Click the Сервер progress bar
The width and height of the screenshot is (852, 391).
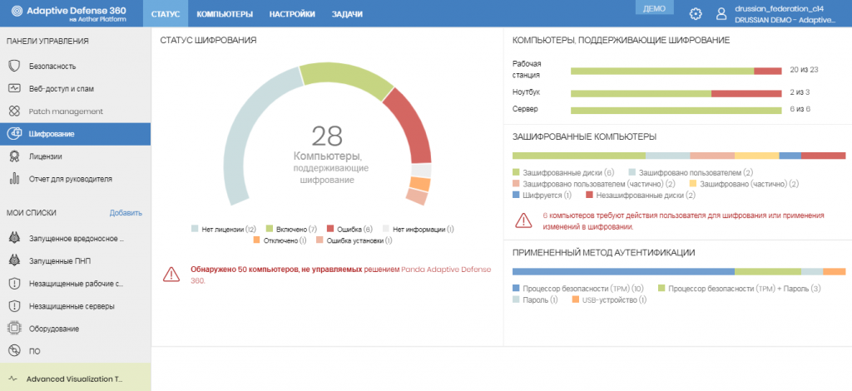point(676,111)
